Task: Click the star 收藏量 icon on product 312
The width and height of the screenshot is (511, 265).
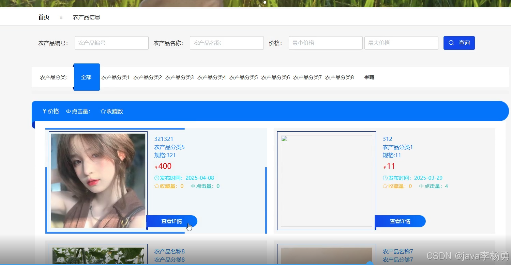Action: 385,186
